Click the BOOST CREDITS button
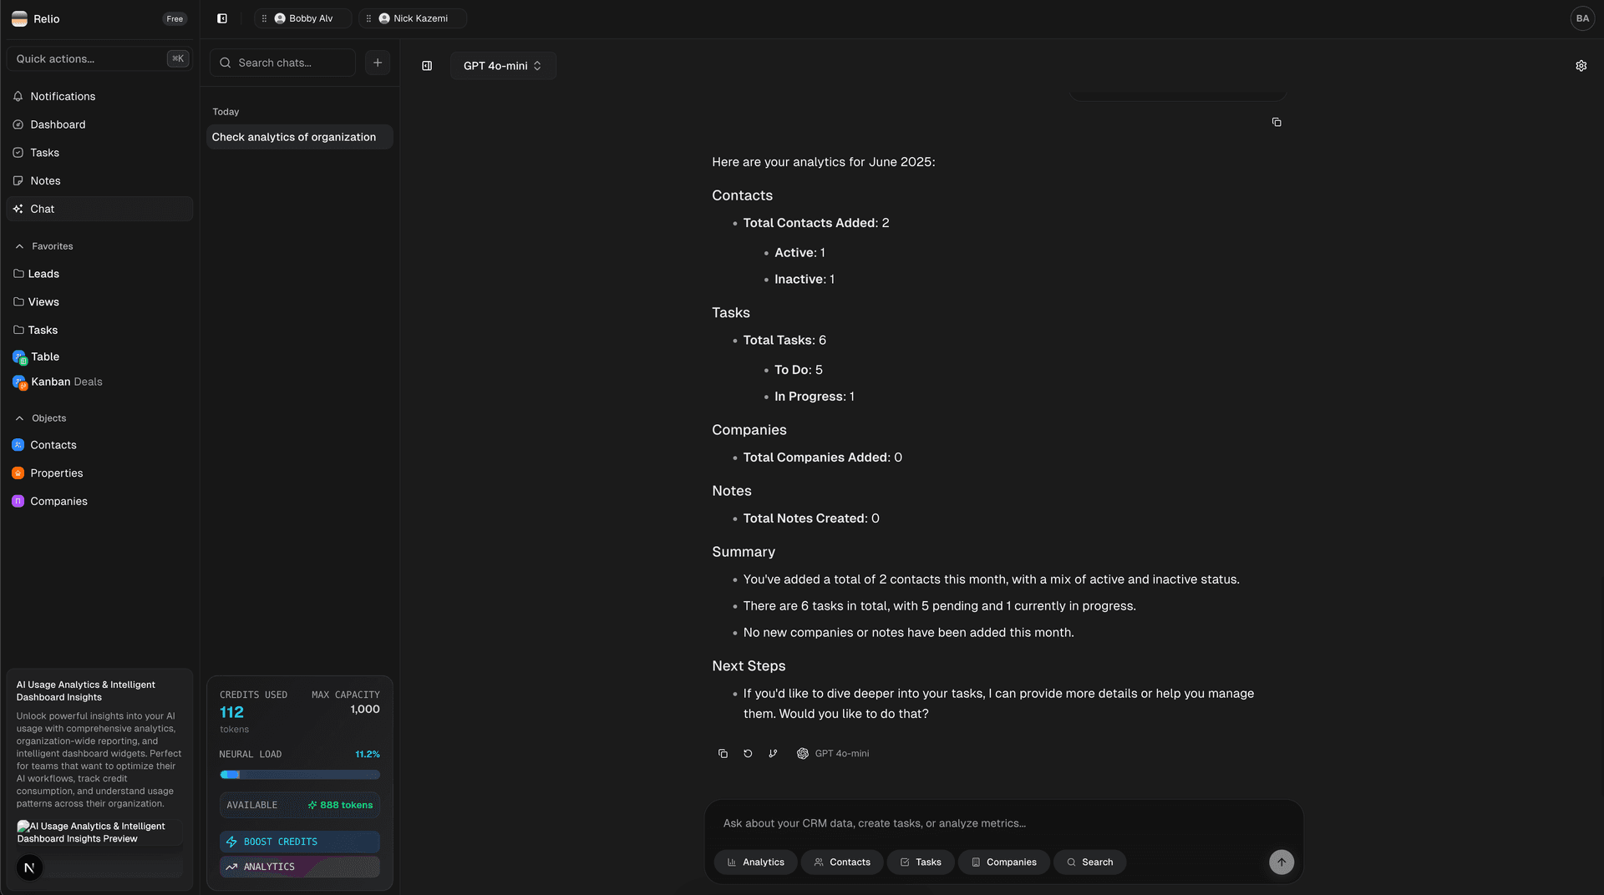1604x895 pixels. (299, 842)
